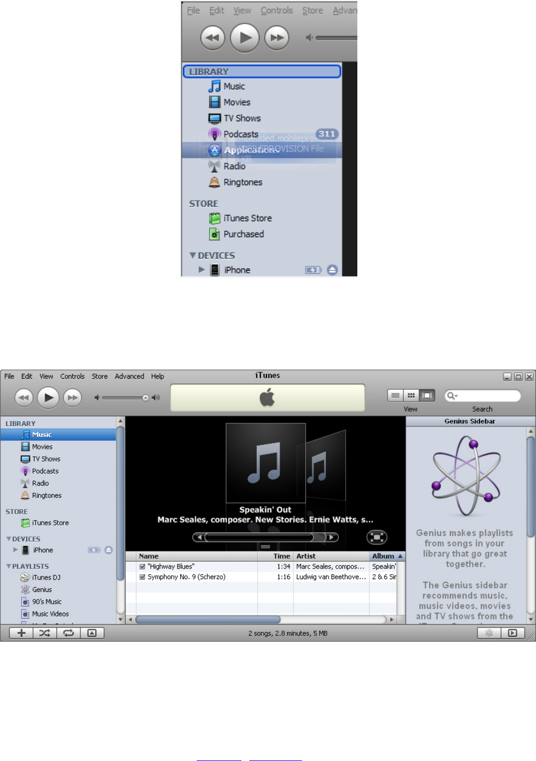This screenshot has height=761, width=536.
Task: Open the File menu in lower iTunes
Action: coord(9,376)
